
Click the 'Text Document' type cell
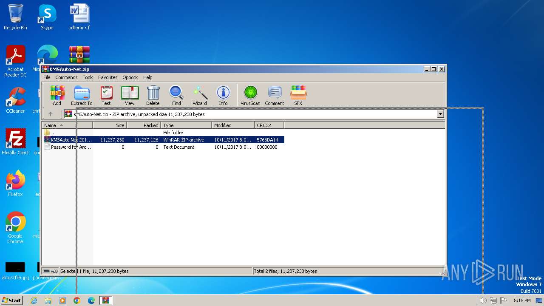point(179,147)
